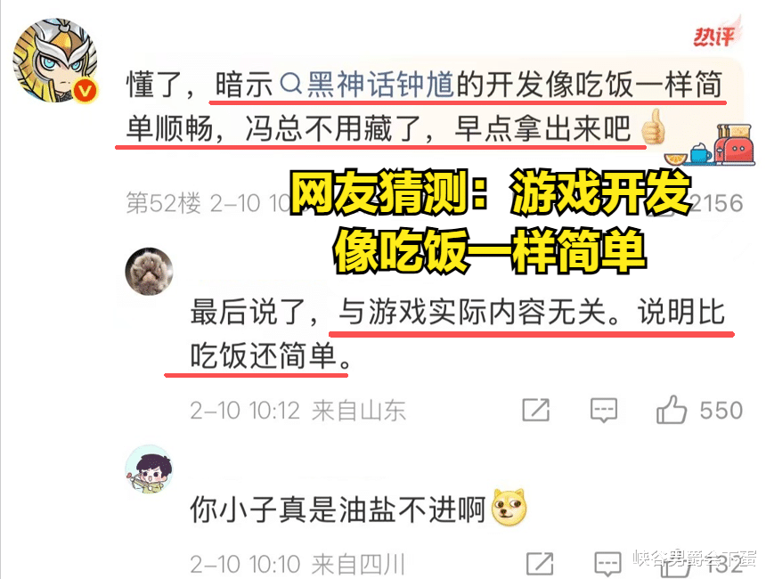Select the reply text 与游戏实际内容无关

pos(472,312)
